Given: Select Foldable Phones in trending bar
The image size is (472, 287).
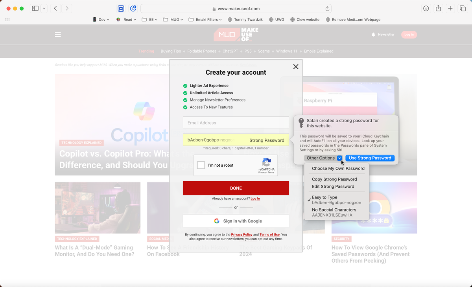Looking at the screenshot, I should (x=202, y=51).
